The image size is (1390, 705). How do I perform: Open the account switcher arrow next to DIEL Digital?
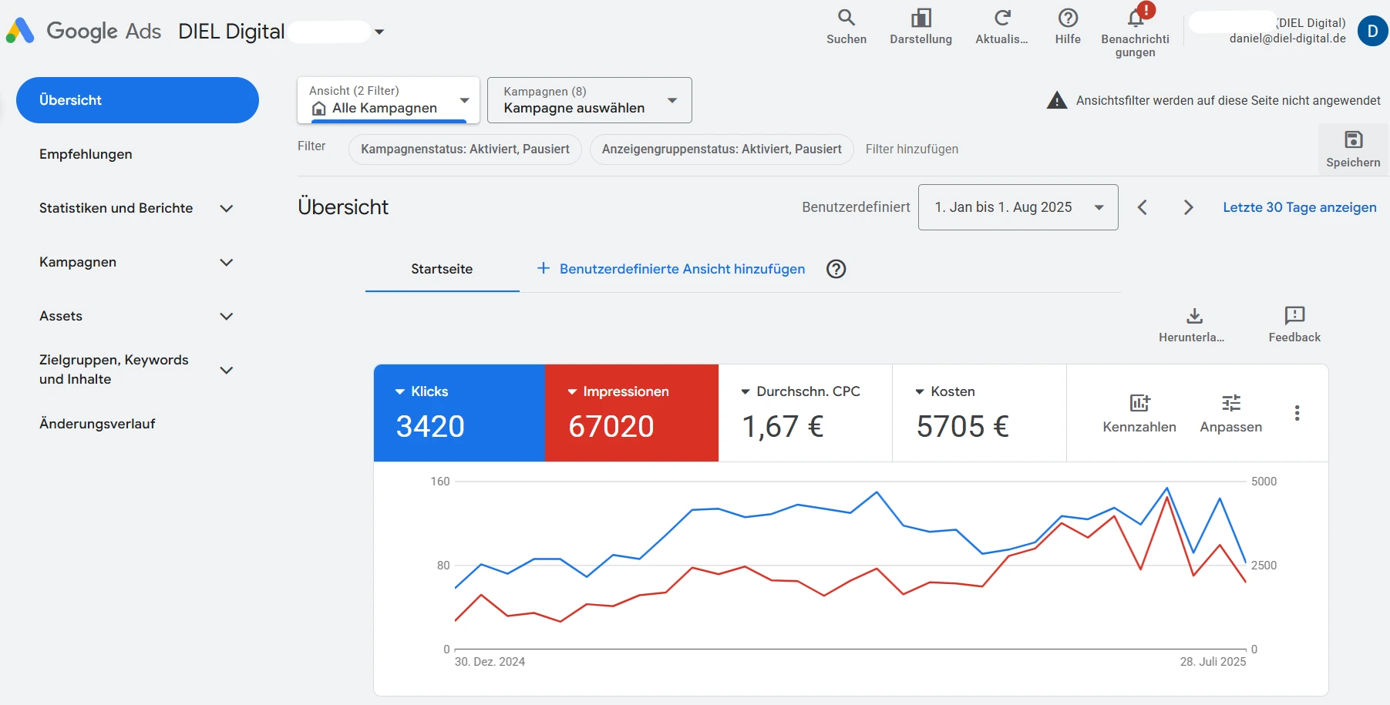click(379, 32)
